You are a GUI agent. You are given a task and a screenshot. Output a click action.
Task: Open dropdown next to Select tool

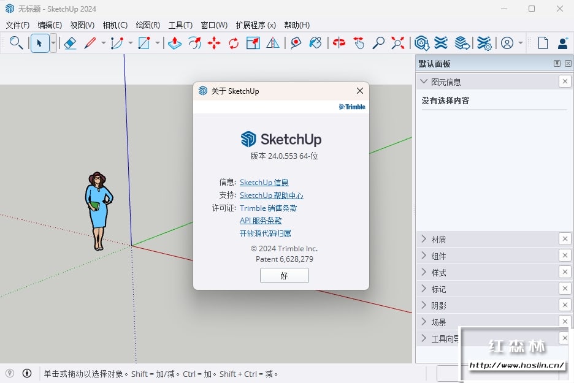[x=53, y=43]
